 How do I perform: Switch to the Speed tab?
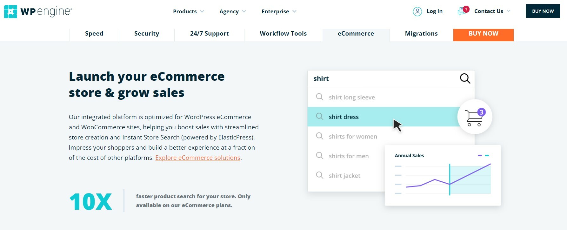pyautogui.click(x=94, y=33)
